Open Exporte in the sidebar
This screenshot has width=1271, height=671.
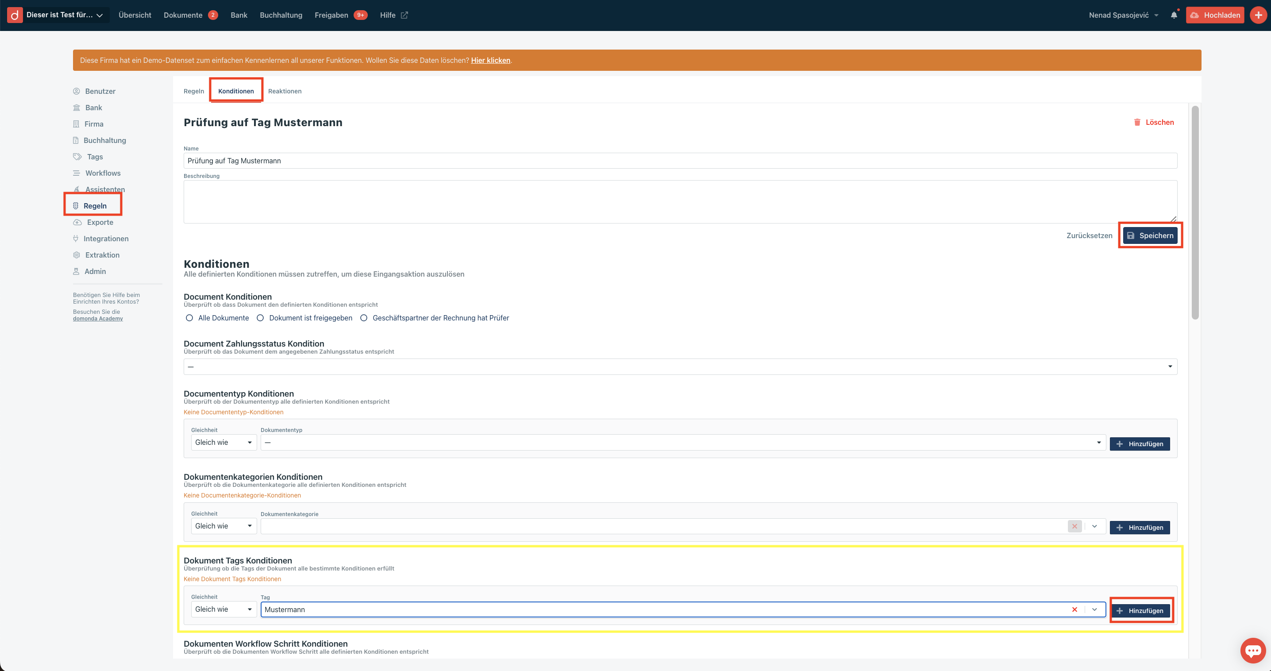tap(100, 223)
